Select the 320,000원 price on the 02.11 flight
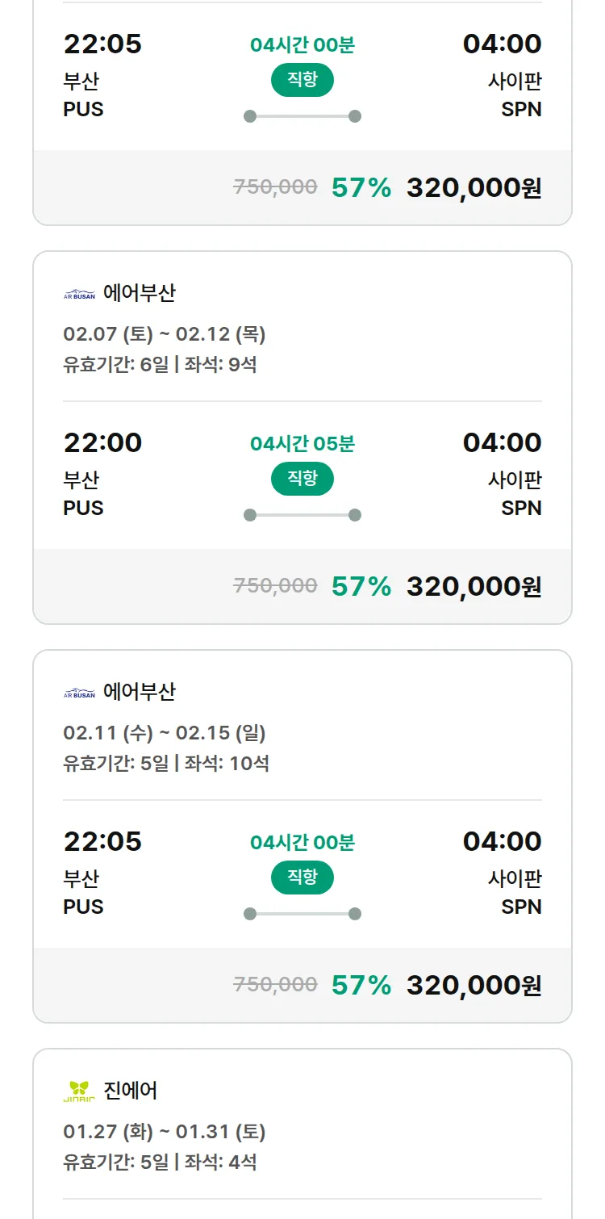 click(474, 986)
